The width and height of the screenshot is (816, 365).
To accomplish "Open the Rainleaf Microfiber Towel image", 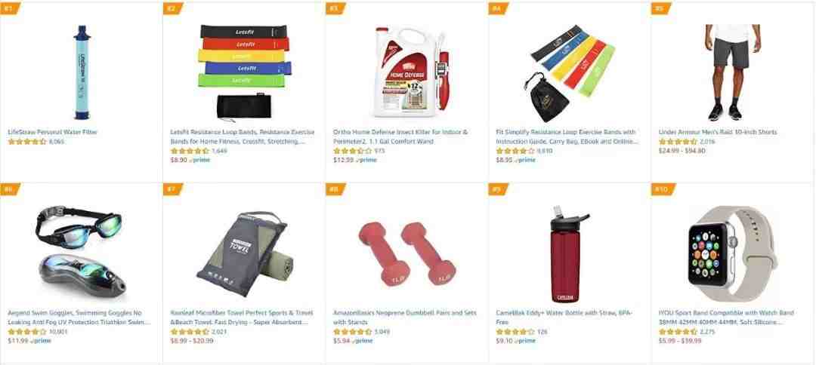I will coord(244,253).
